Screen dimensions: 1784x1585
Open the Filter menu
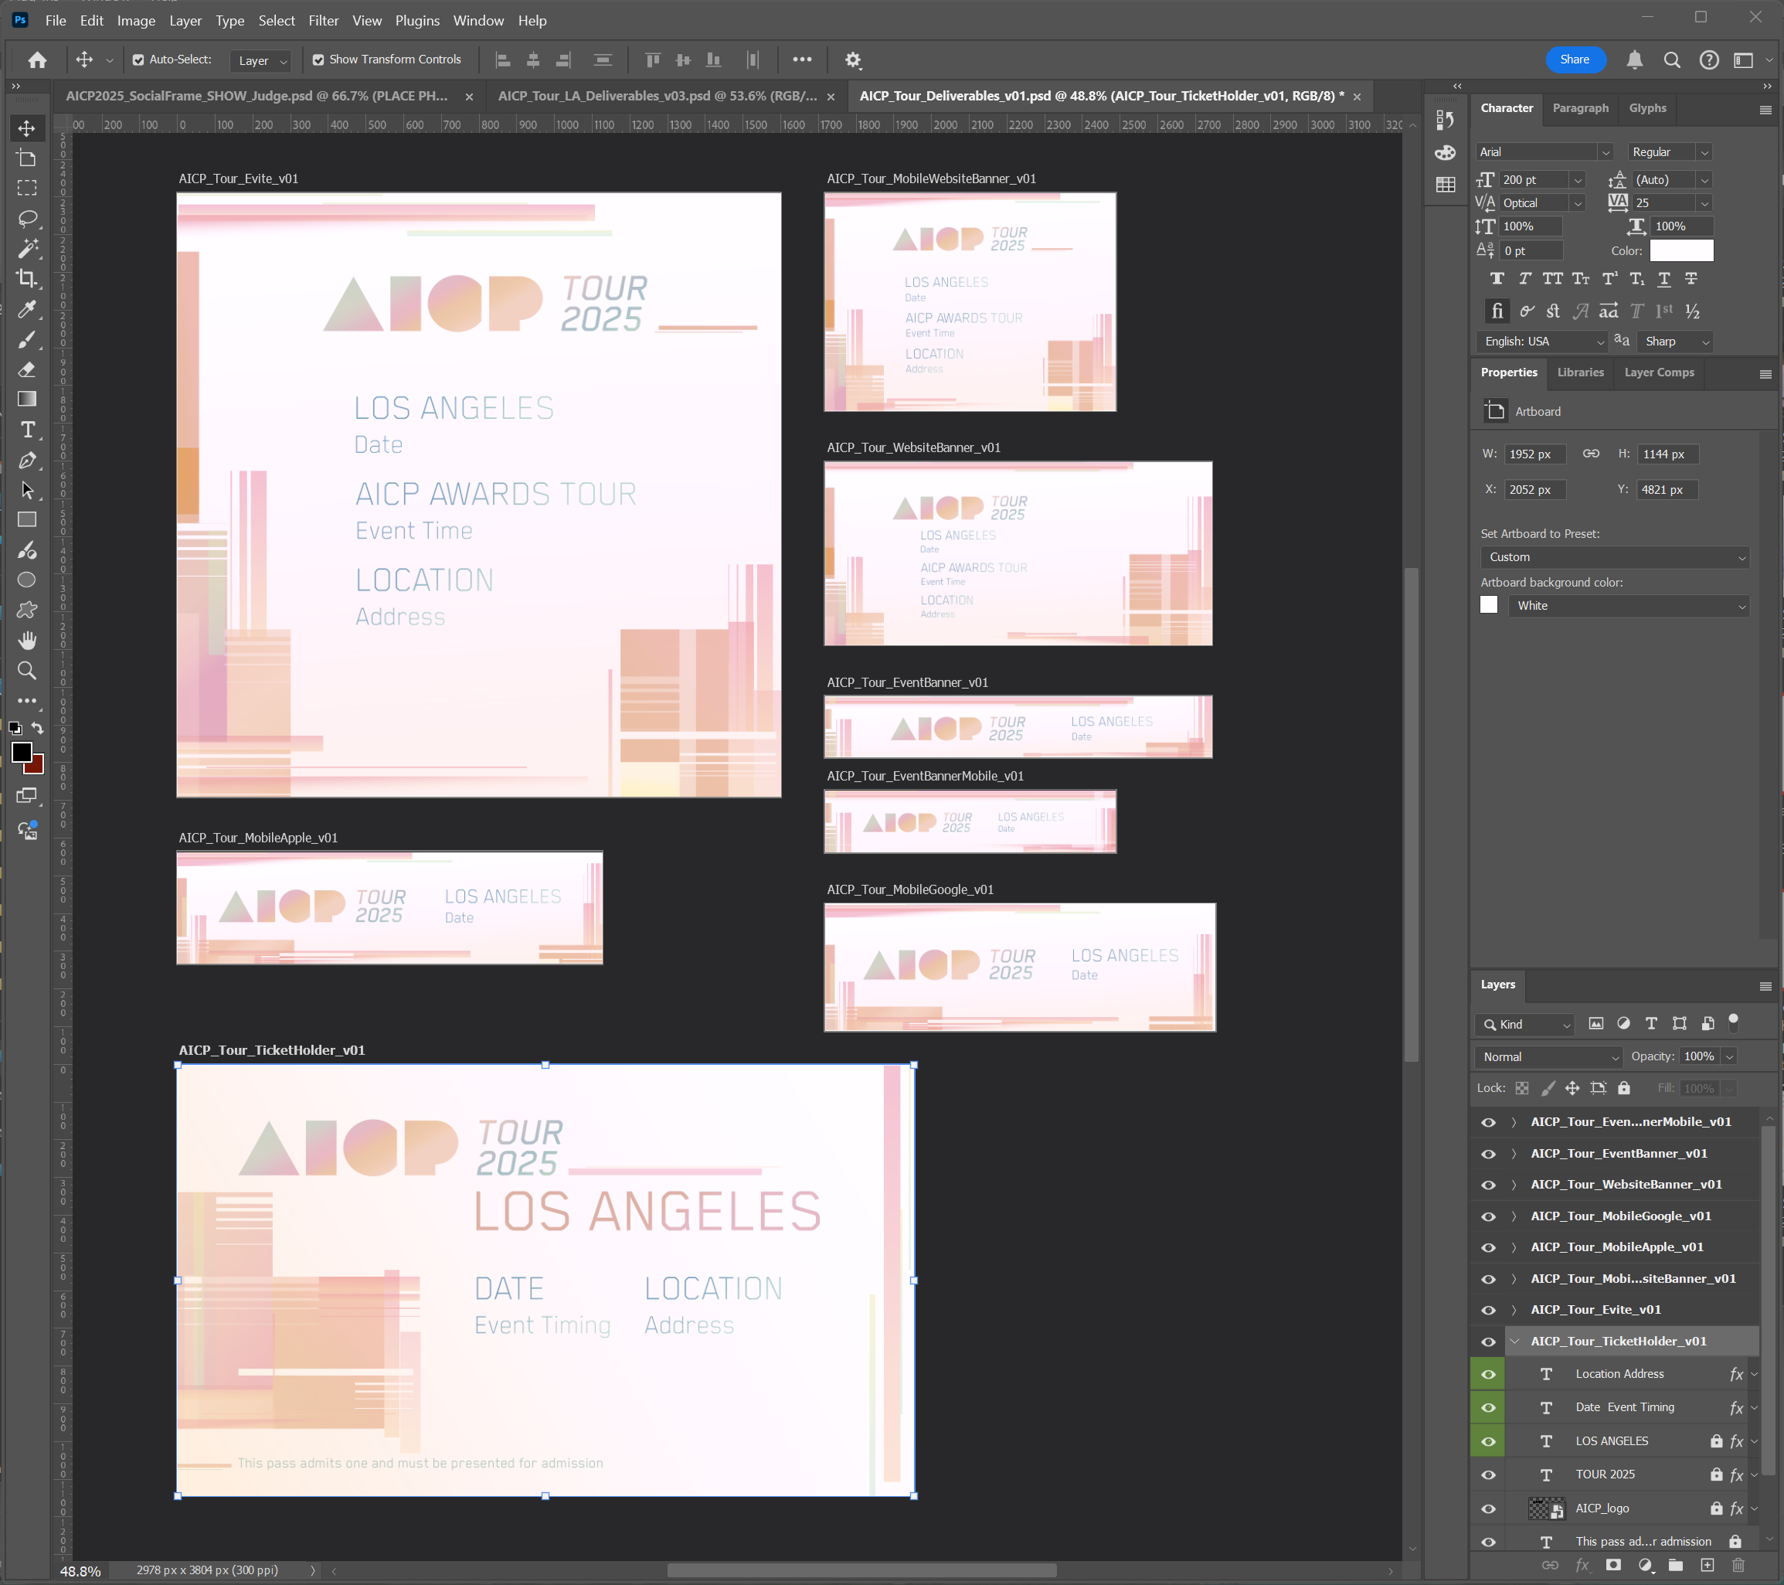[x=323, y=20]
